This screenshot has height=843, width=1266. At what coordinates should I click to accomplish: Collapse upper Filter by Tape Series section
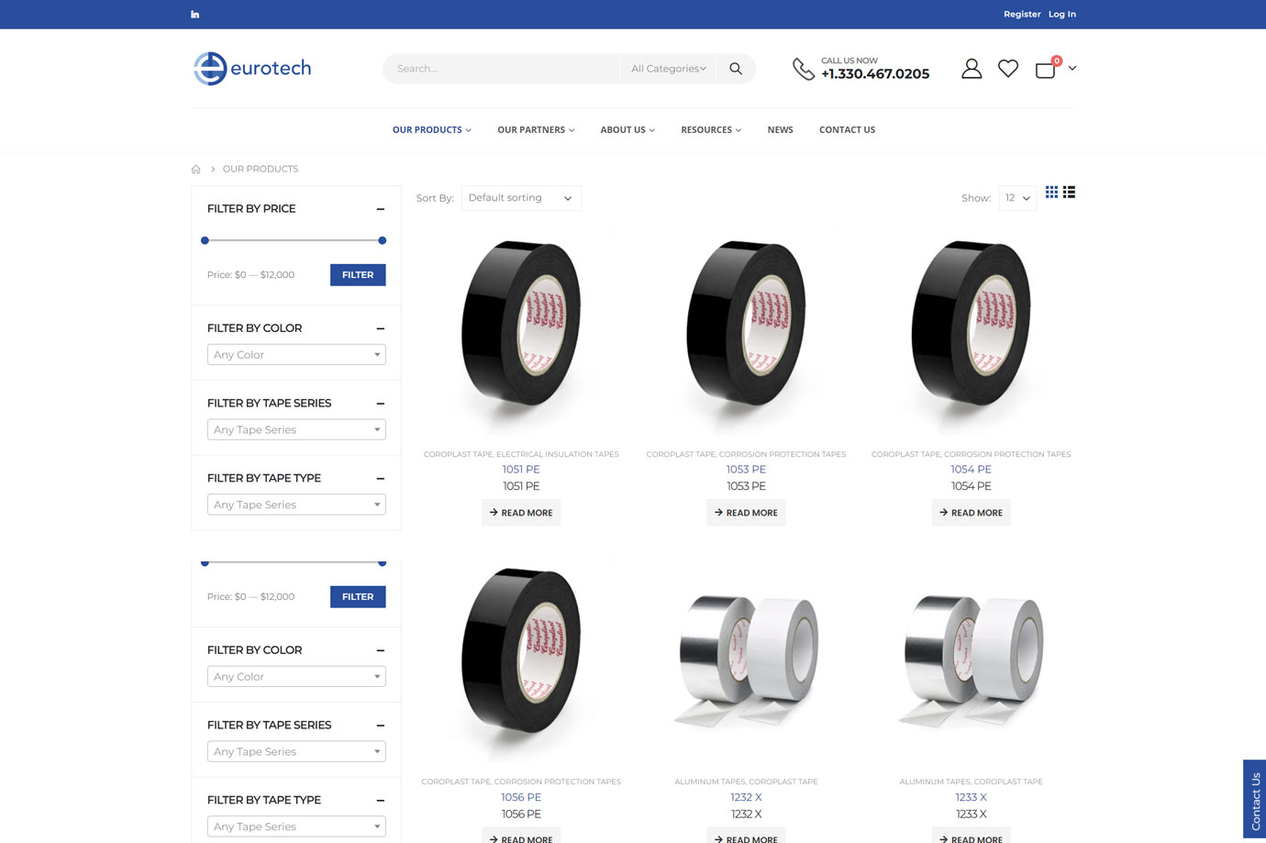click(x=380, y=404)
